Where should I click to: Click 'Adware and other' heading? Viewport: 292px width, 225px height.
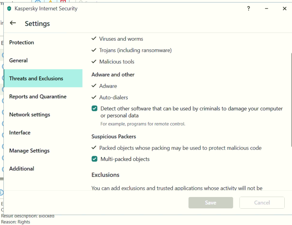click(113, 75)
